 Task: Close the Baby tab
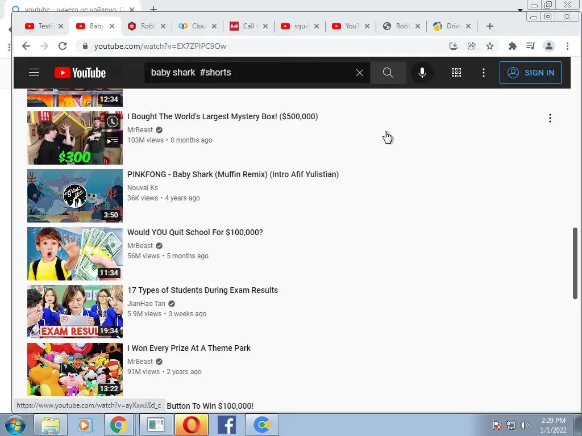point(112,26)
